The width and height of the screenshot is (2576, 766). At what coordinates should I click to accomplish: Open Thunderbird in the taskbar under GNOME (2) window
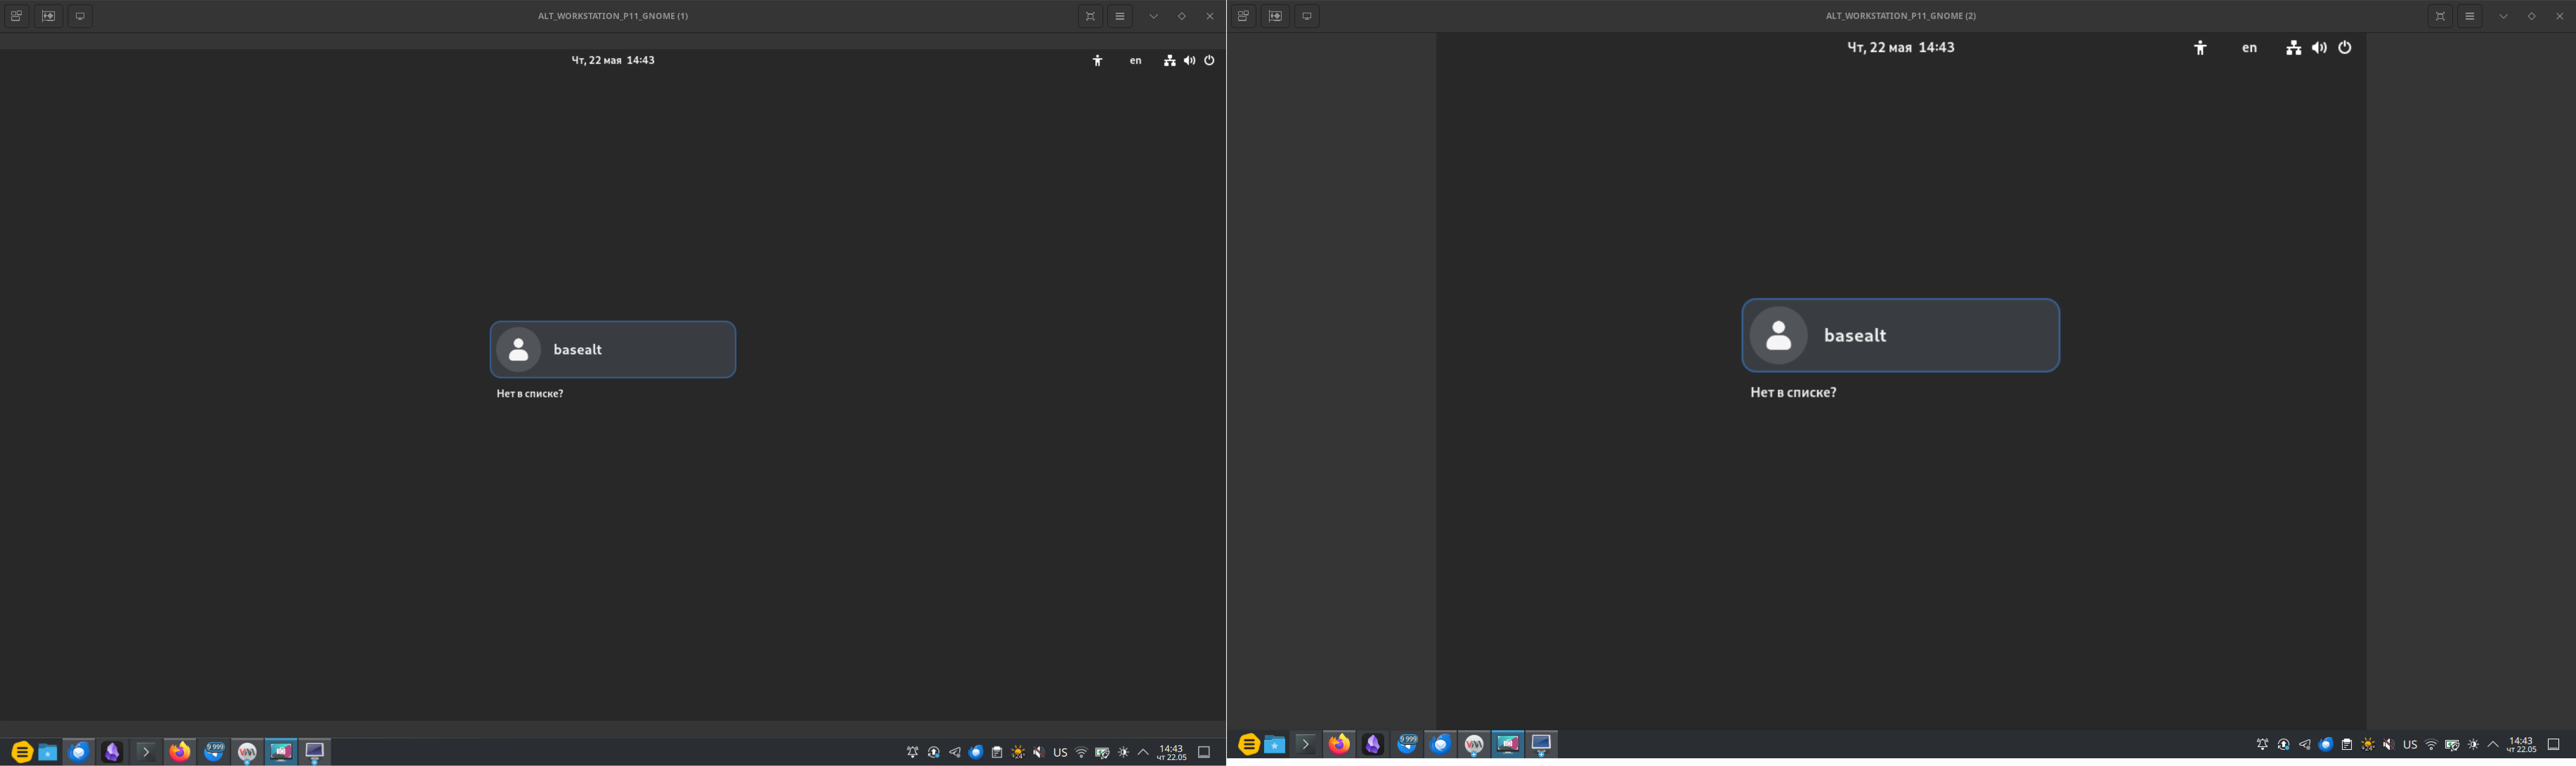(x=1441, y=744)
